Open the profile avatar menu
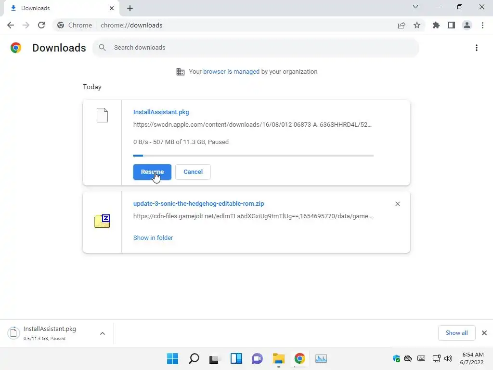 467,25
